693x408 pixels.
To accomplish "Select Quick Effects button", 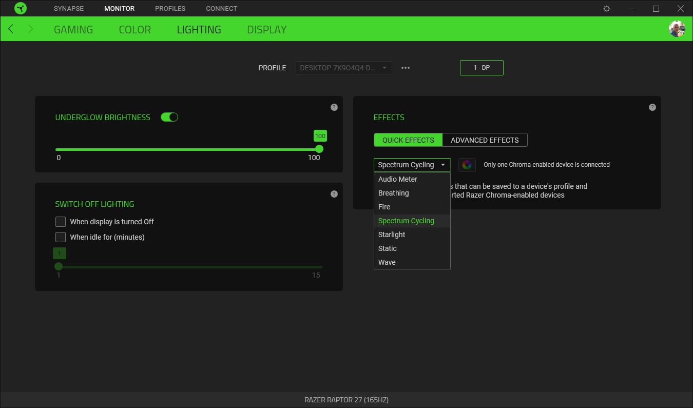I will tap(408, 140).
